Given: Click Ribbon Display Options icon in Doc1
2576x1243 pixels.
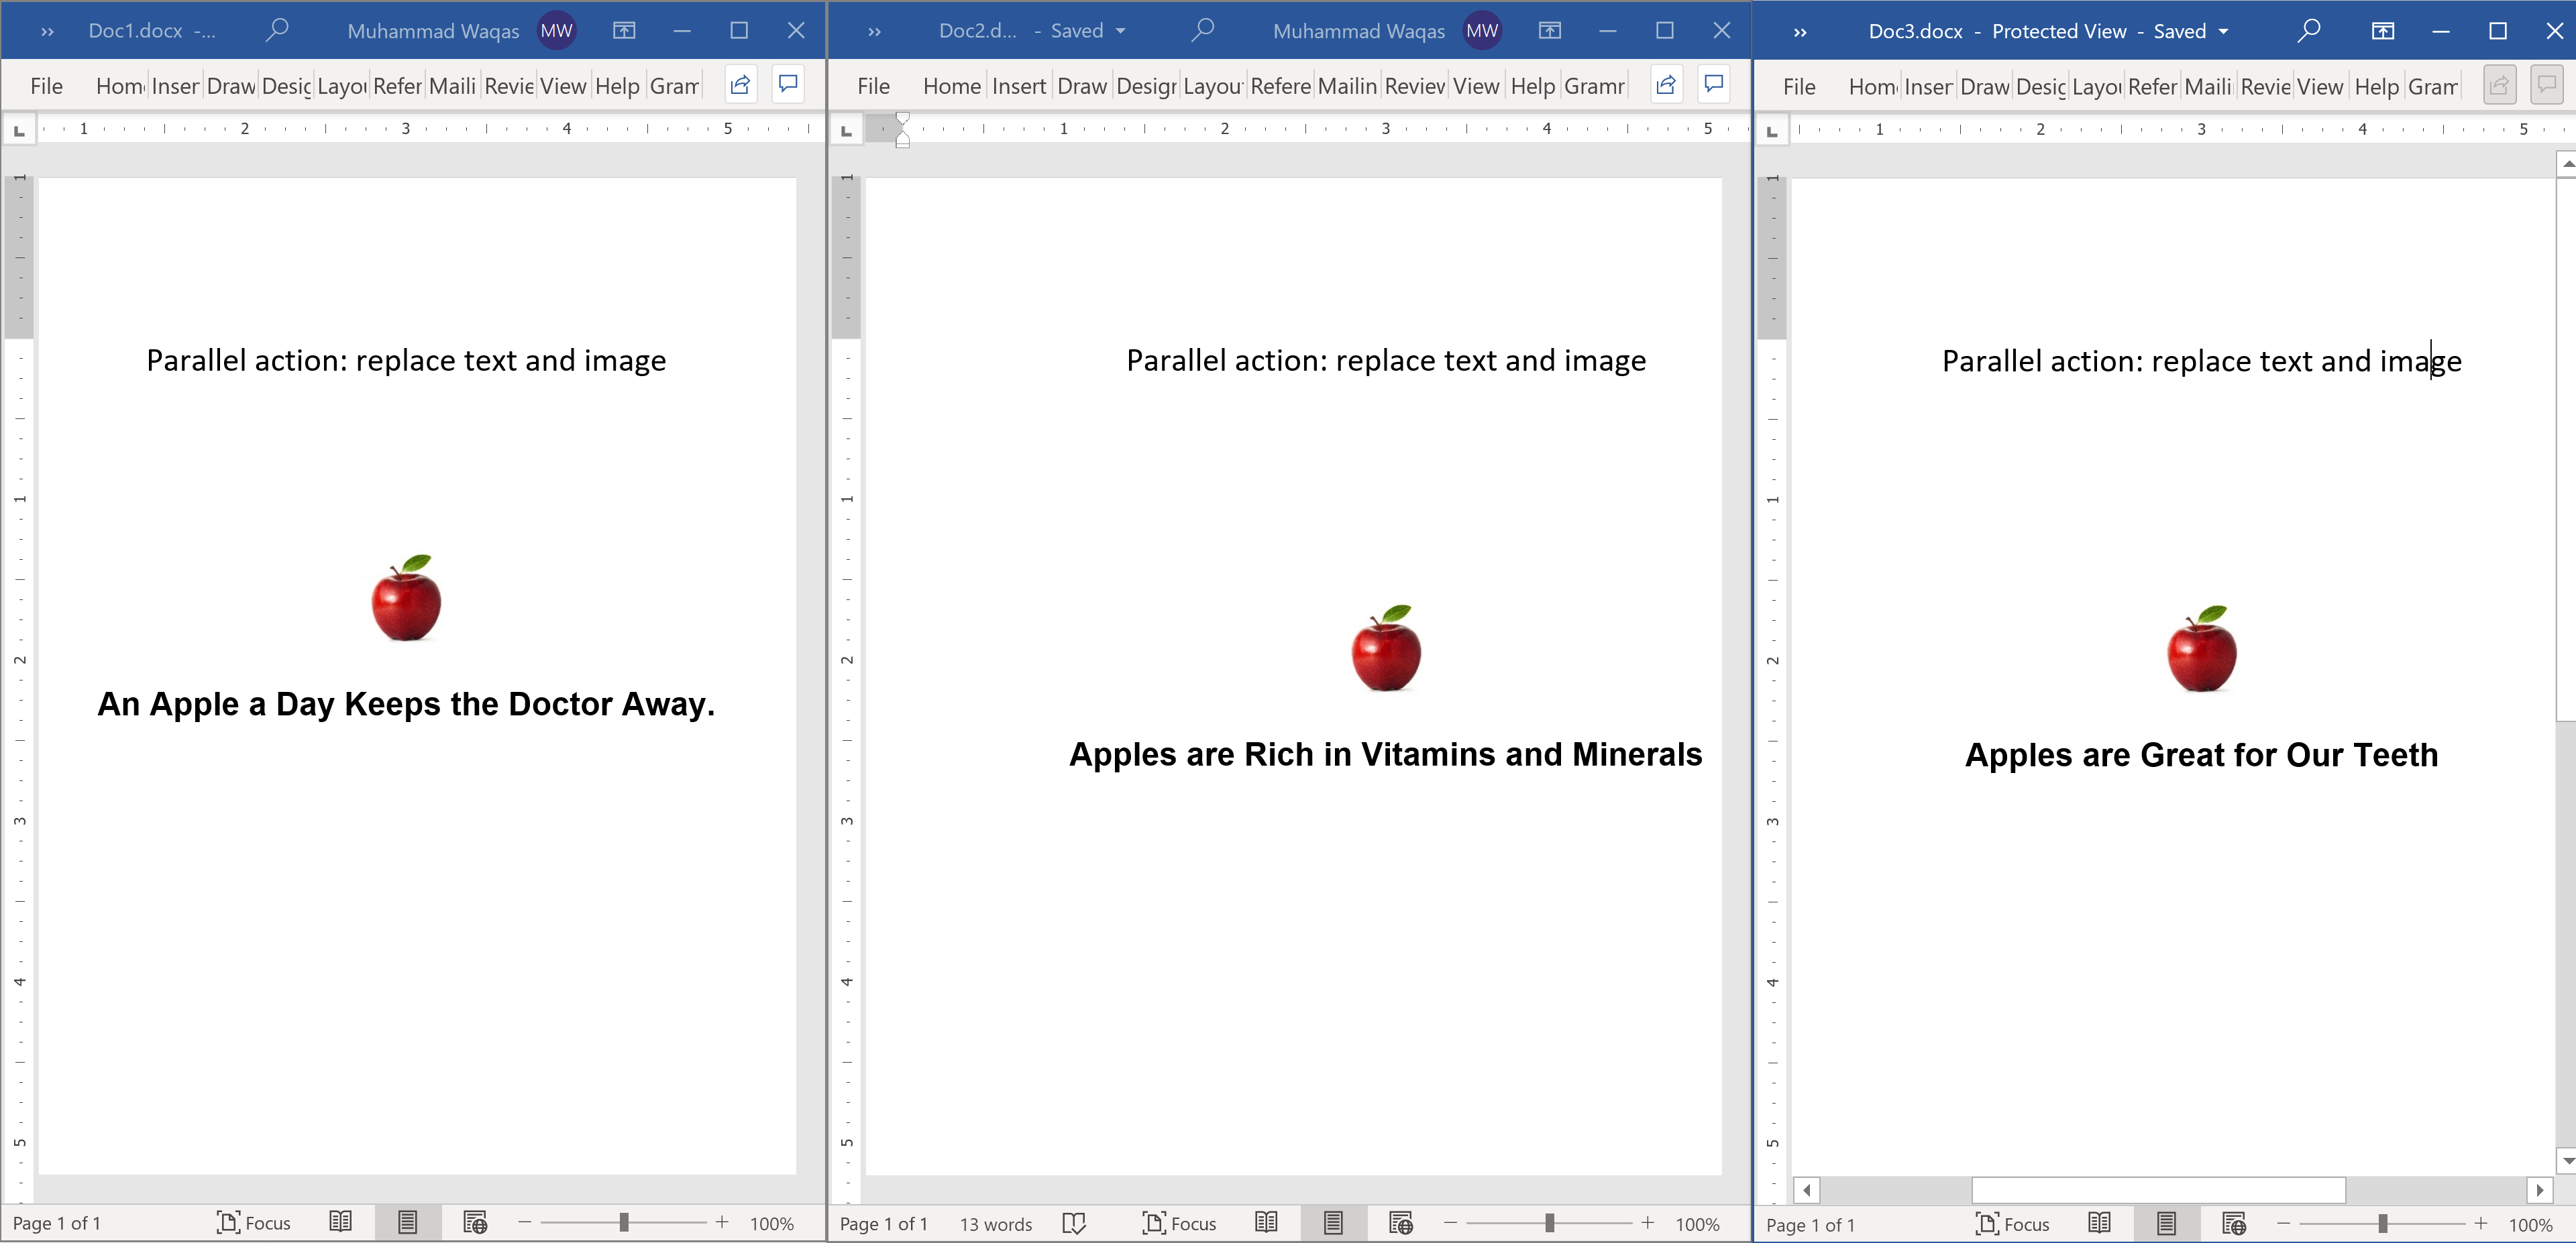Looking at the screenshot, I should 624,31.
